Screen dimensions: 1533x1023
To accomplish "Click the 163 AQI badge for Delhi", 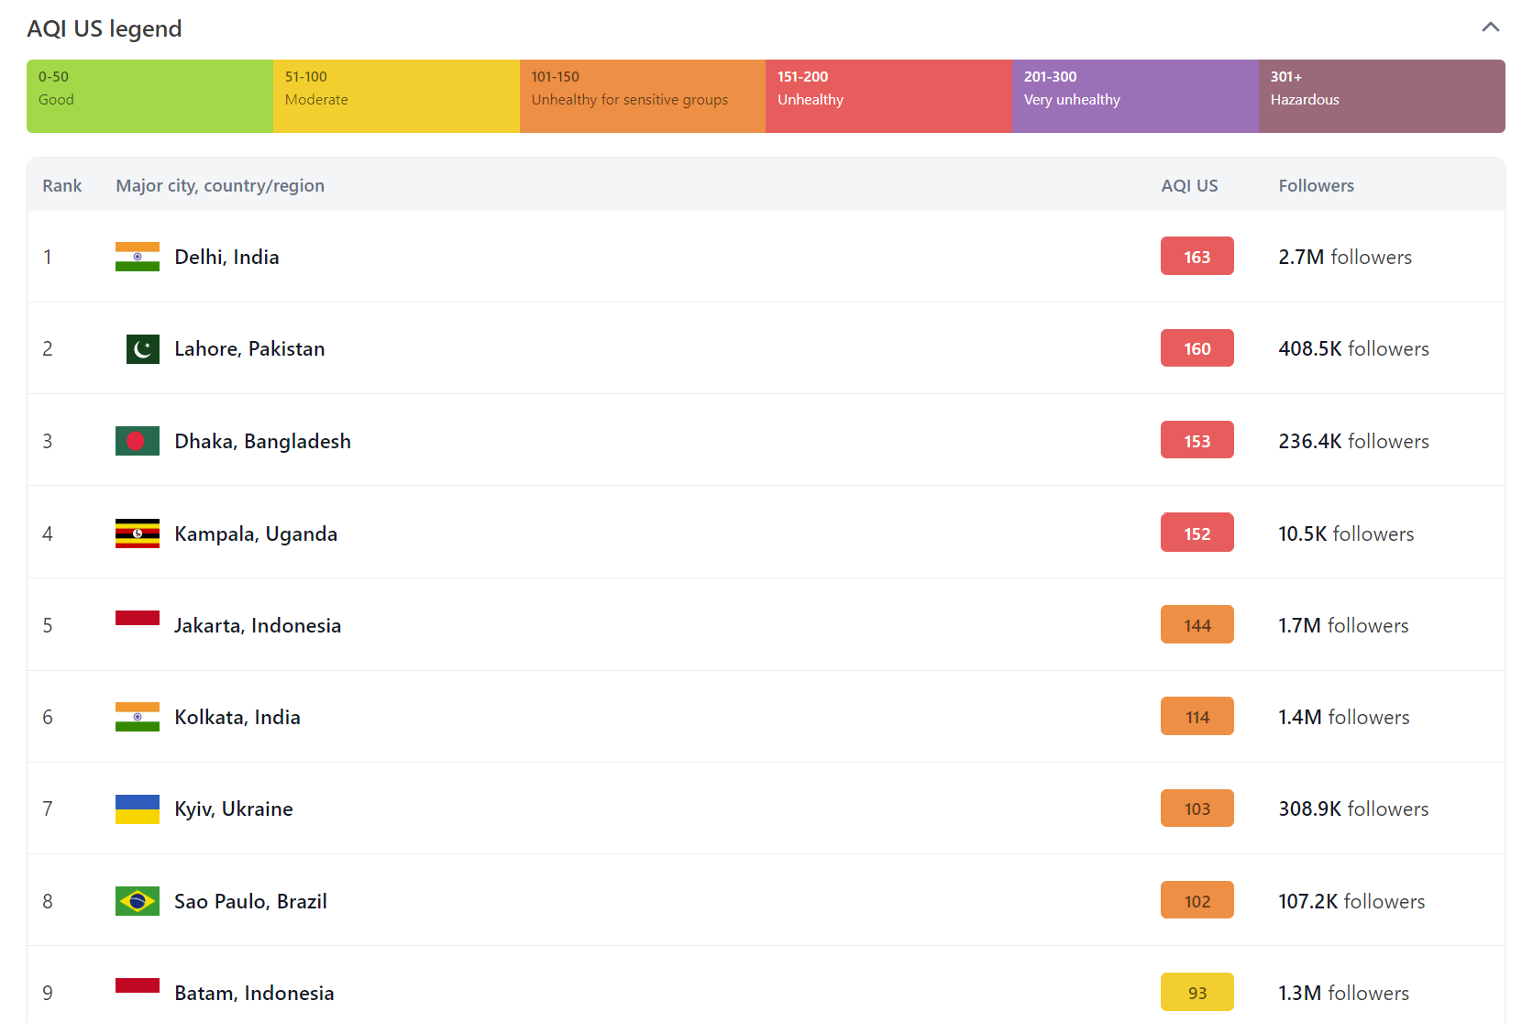I will coord(1197,257).
